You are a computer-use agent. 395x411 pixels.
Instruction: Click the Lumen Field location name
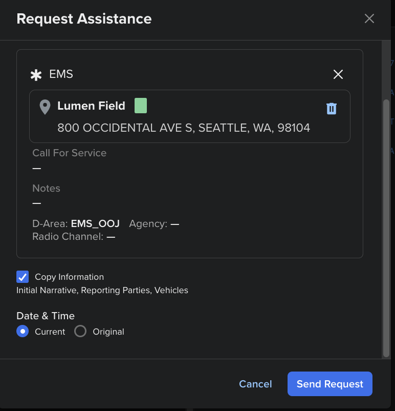91,106
